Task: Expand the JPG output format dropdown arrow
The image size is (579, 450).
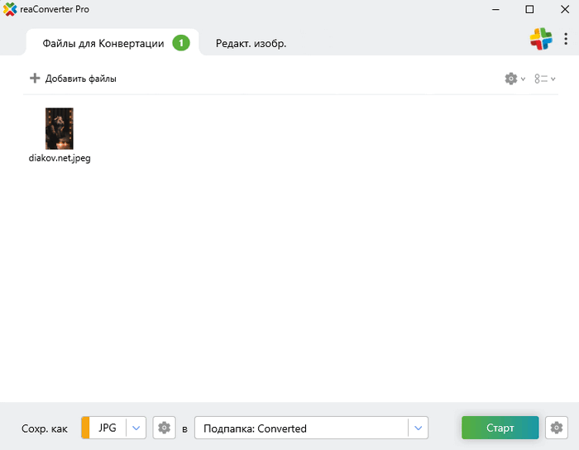Action: click(x=136, y=428)
